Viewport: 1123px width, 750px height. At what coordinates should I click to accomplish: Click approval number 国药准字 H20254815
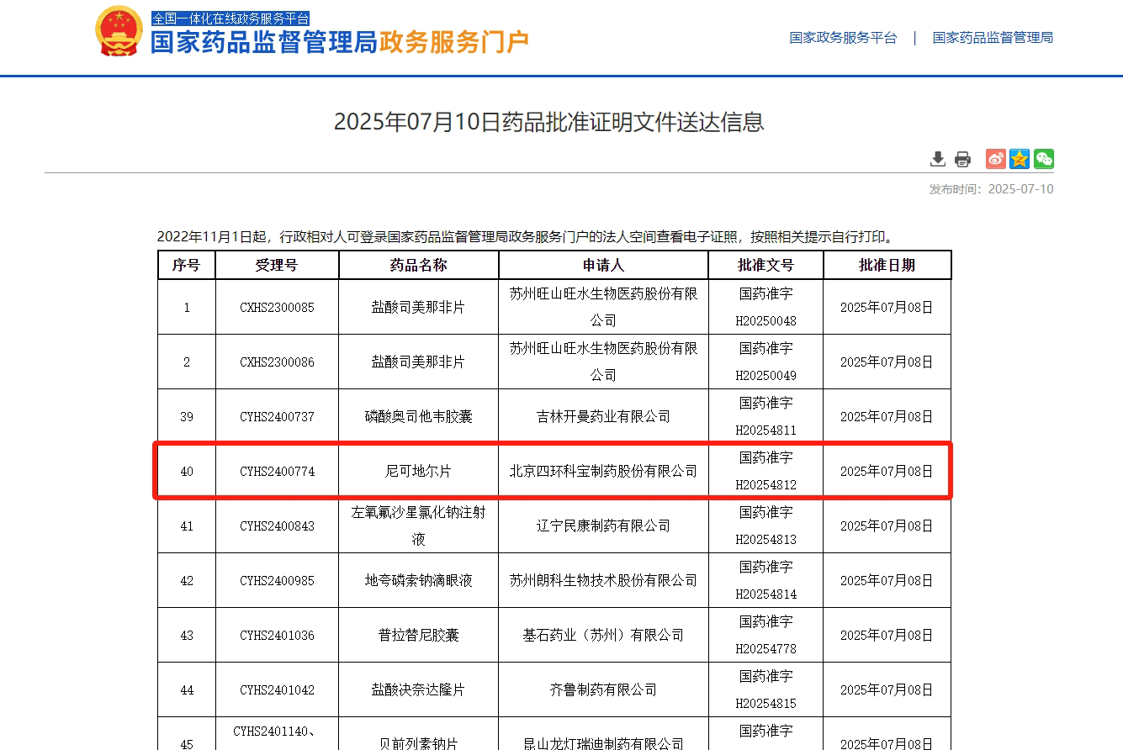pyautogui.click(x=765, y=689)
